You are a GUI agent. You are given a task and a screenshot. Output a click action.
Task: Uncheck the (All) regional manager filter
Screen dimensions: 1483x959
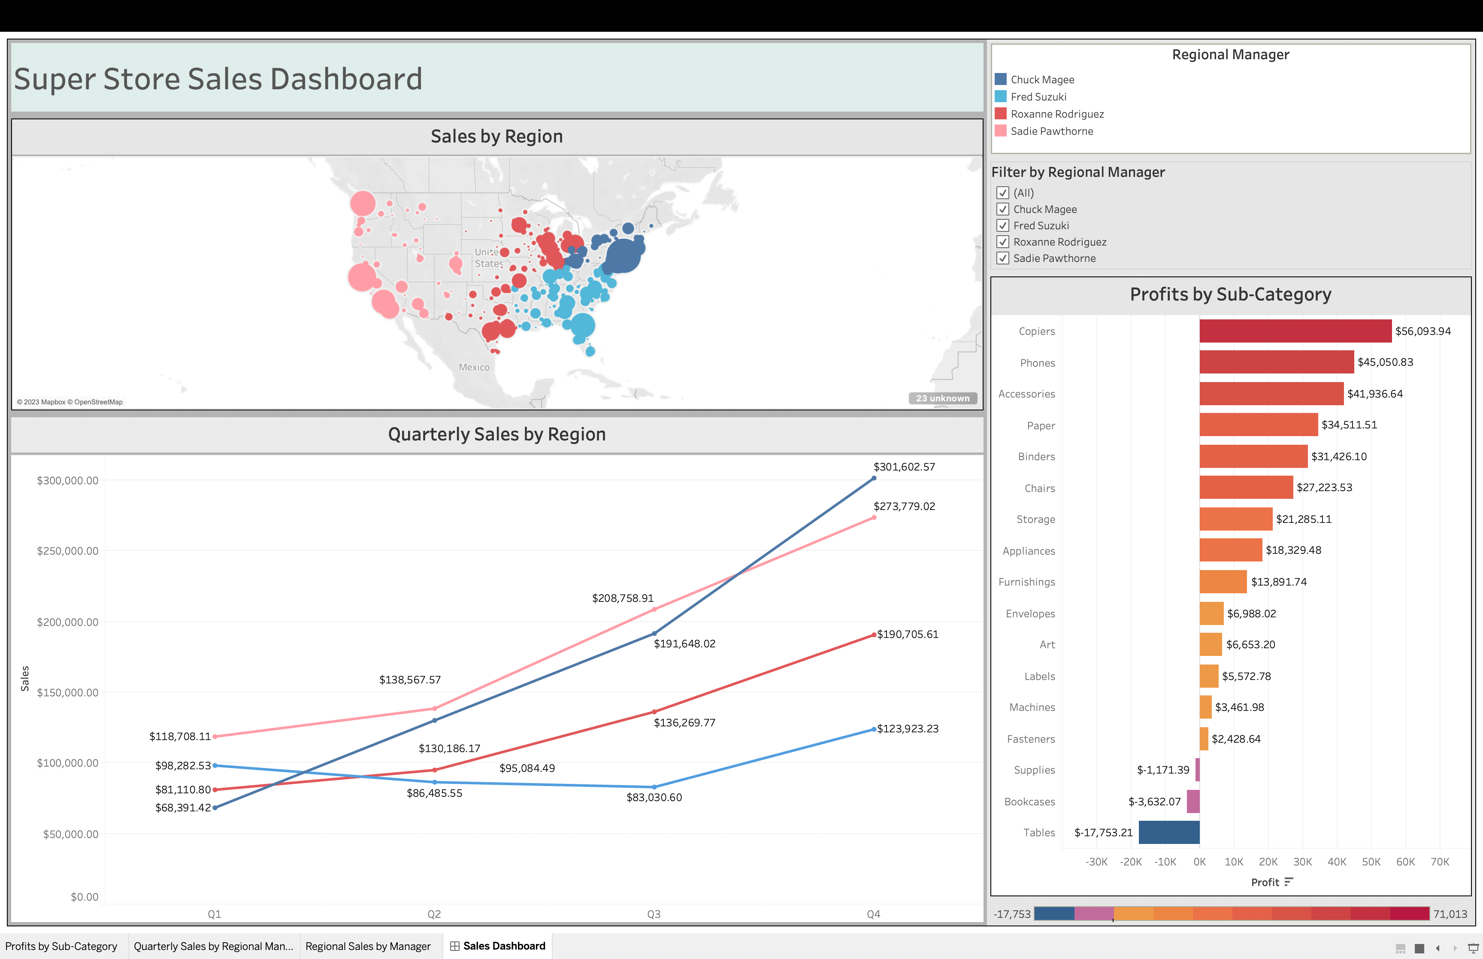(1002, 193)
